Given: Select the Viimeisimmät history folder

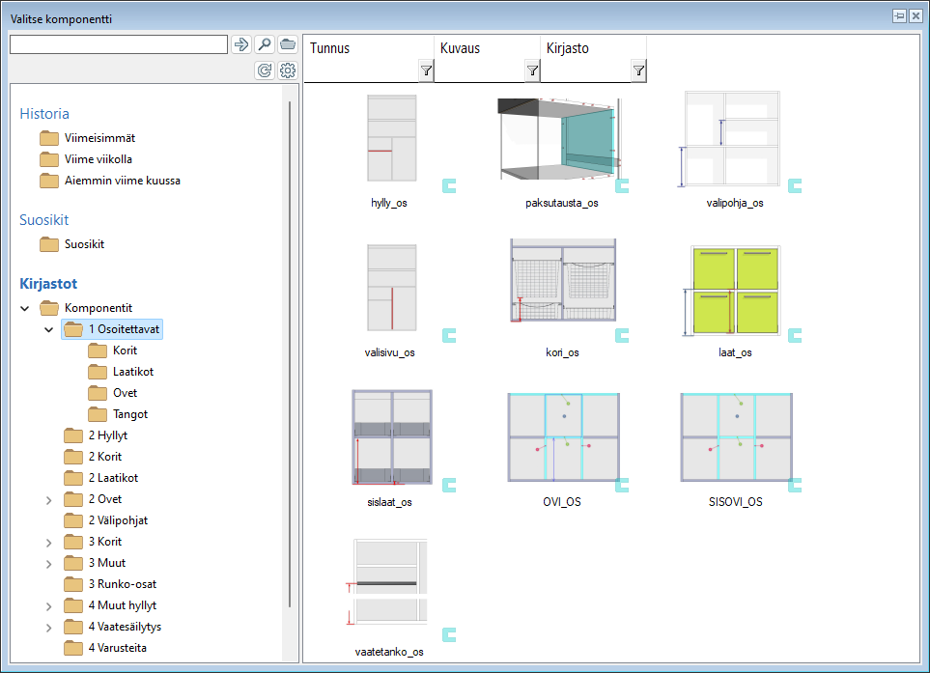Looking at the screenshot, I should (99, 138).
